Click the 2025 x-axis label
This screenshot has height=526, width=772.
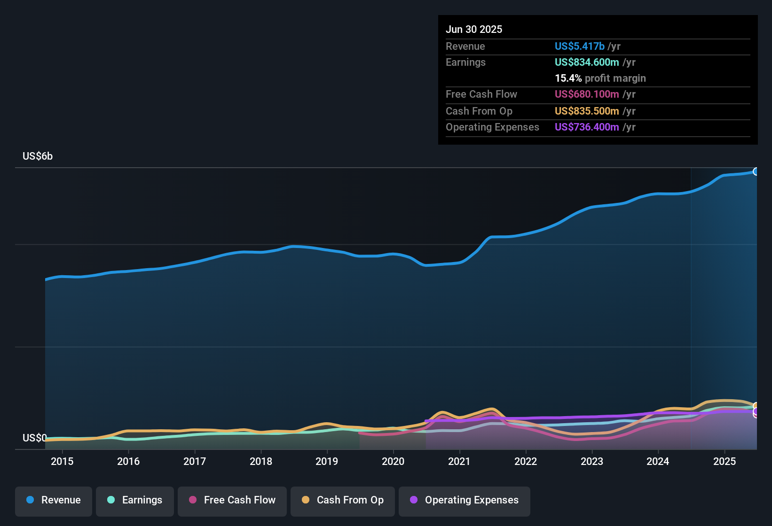pyautogui.click(x=725, y=461)
